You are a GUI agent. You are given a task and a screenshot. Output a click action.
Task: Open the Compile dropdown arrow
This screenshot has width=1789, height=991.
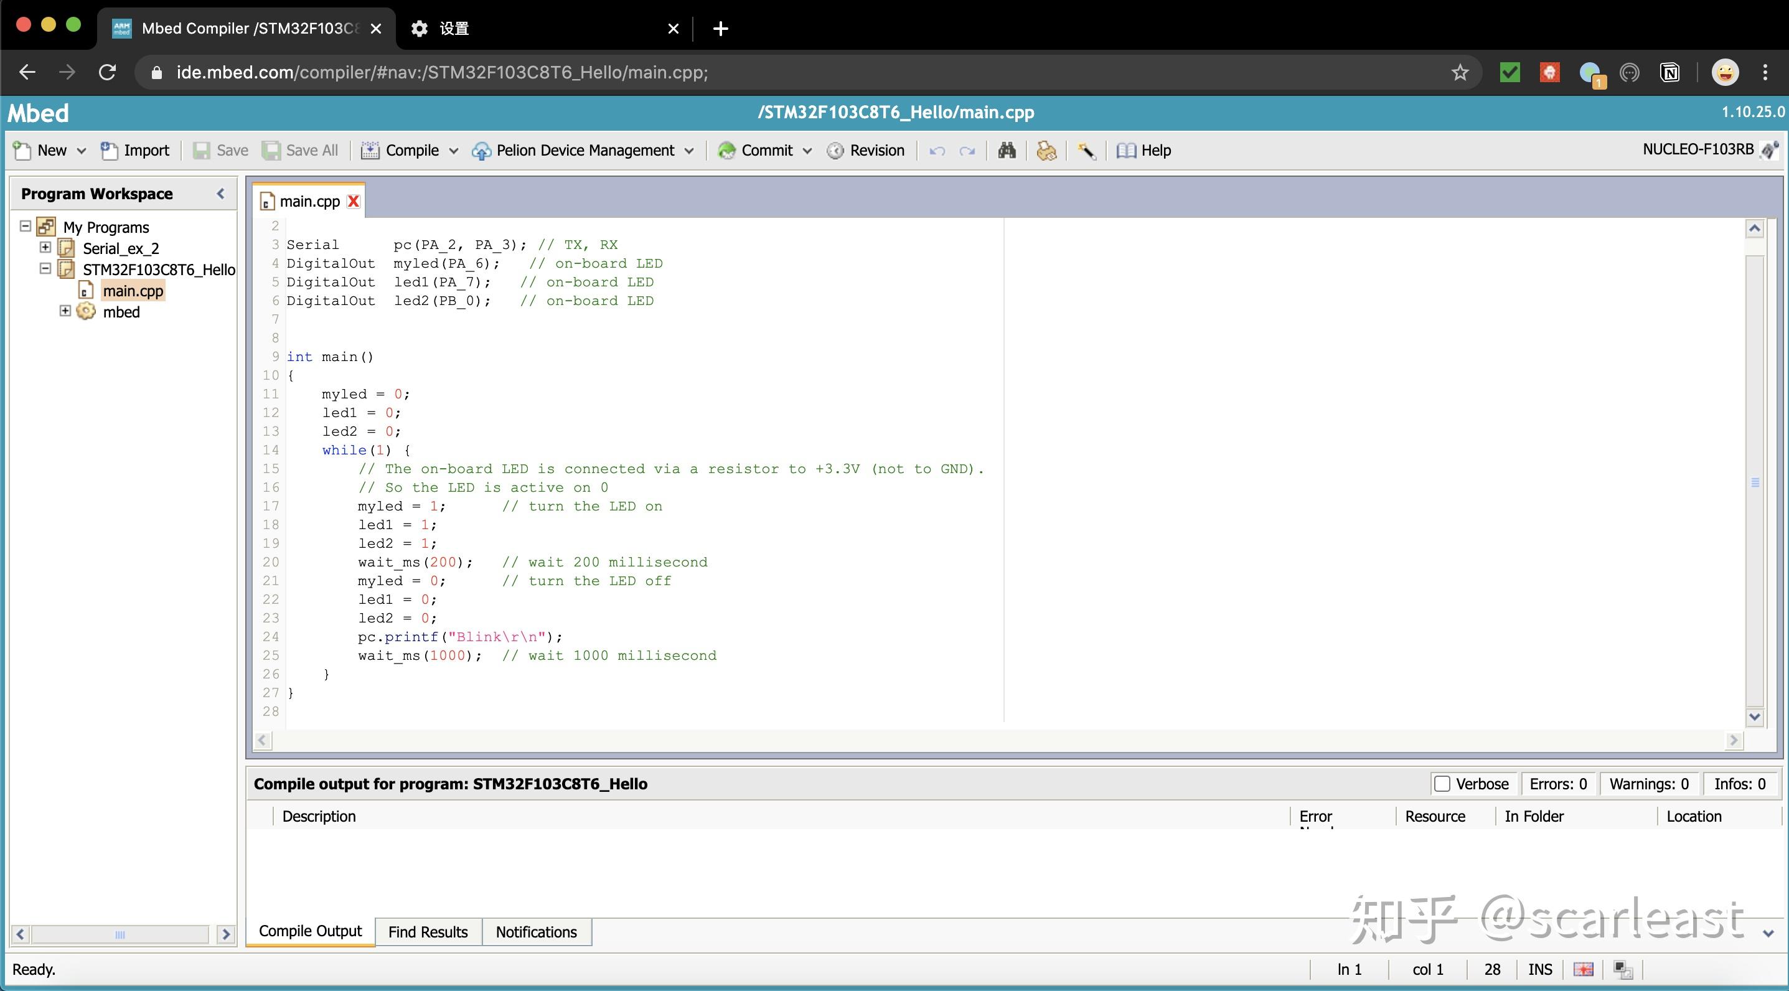454,151
